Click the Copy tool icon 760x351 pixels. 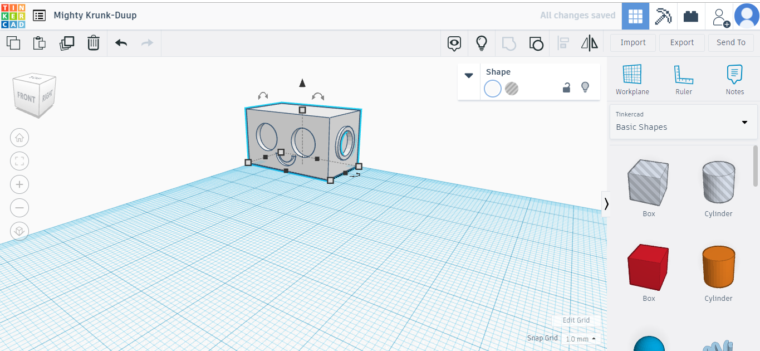coord(13,43)
